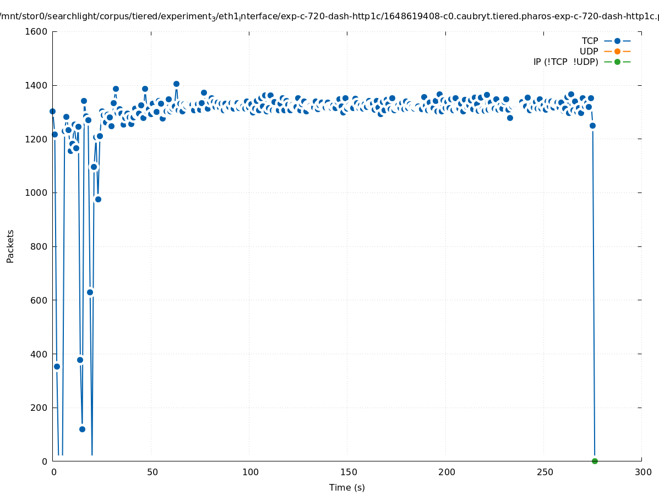Click the TCP data point near 350 packets
659x495 pixels.
pyautogui.click(x=57, y=366)
